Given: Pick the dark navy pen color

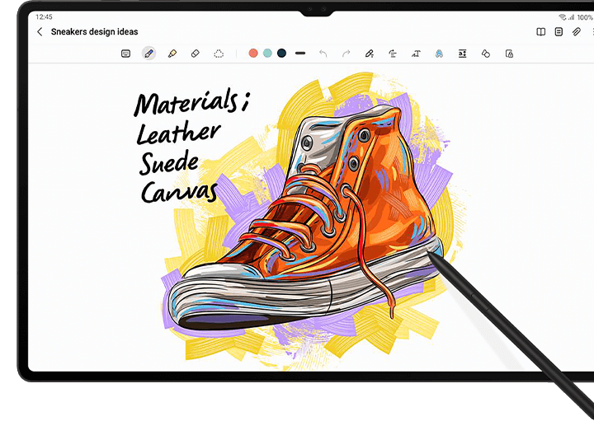Looking at the screenshot, I should (x=281, y=54).
